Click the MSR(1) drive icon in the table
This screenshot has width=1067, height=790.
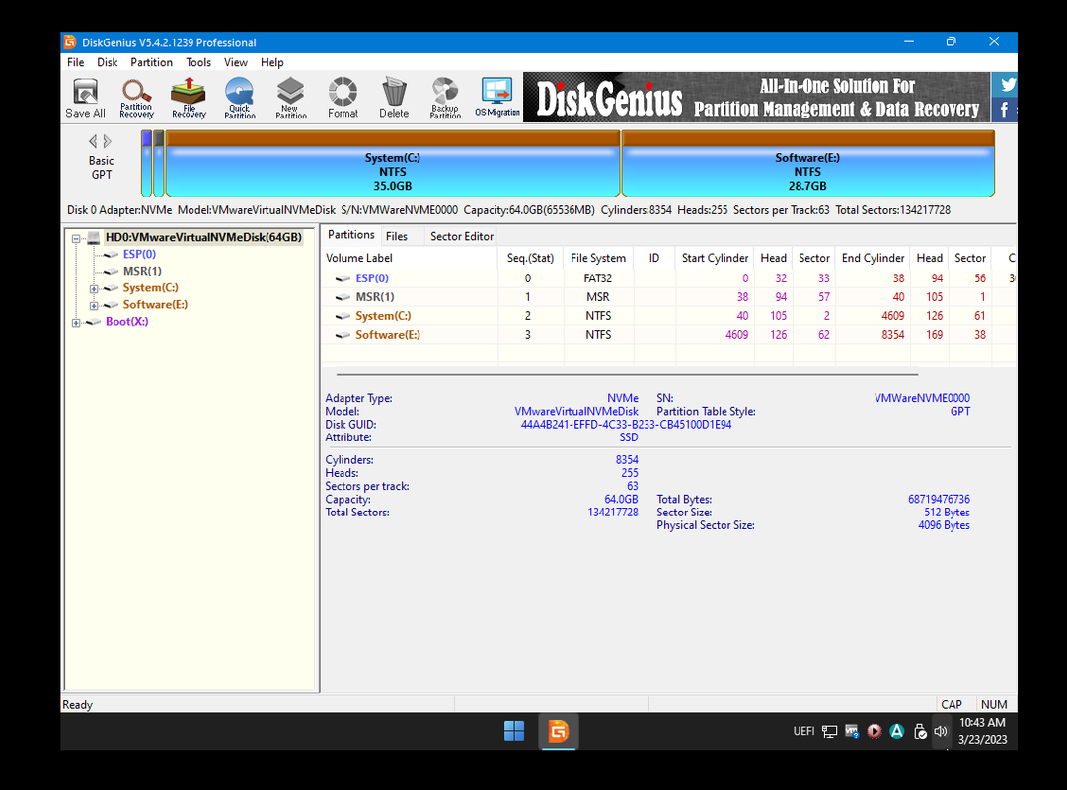[x=343, y=297]
